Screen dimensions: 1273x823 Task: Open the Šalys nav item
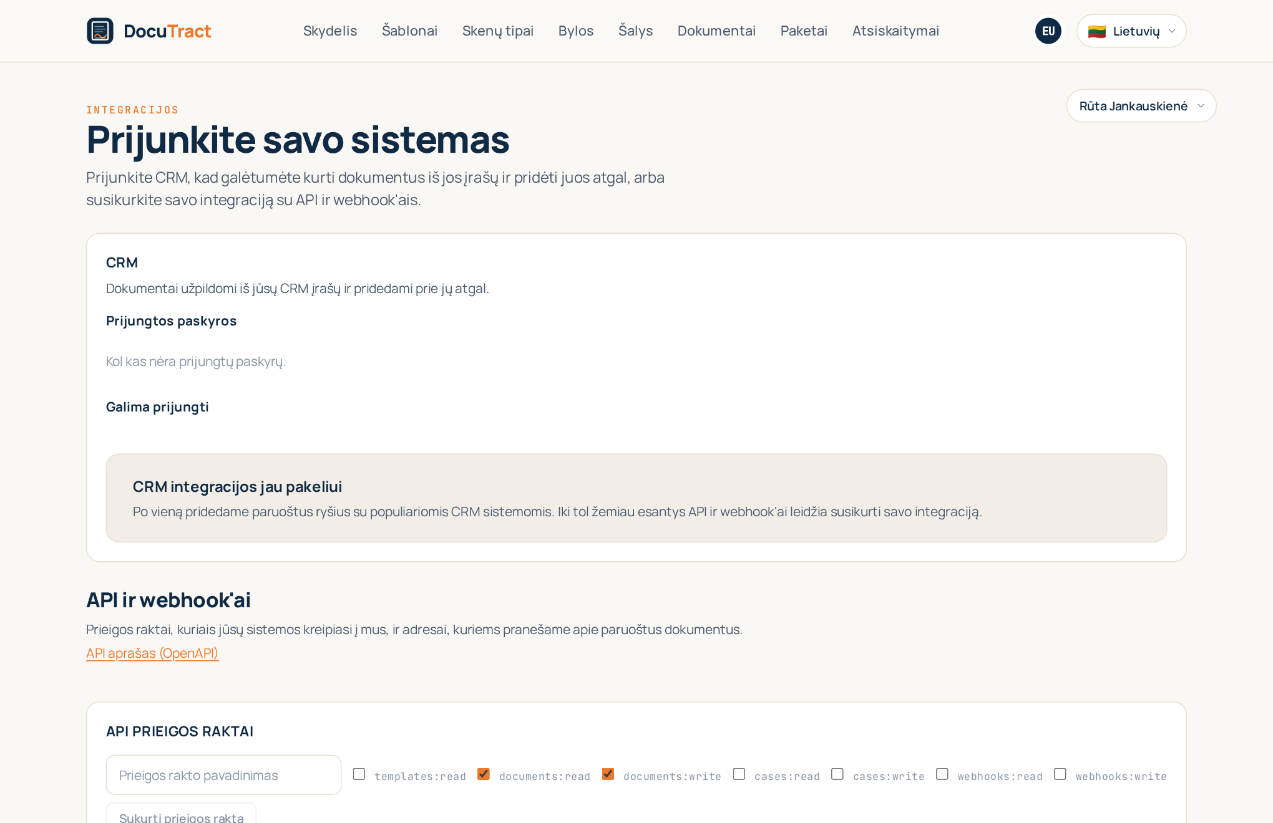pyautogui.click(x=635, y=31)
